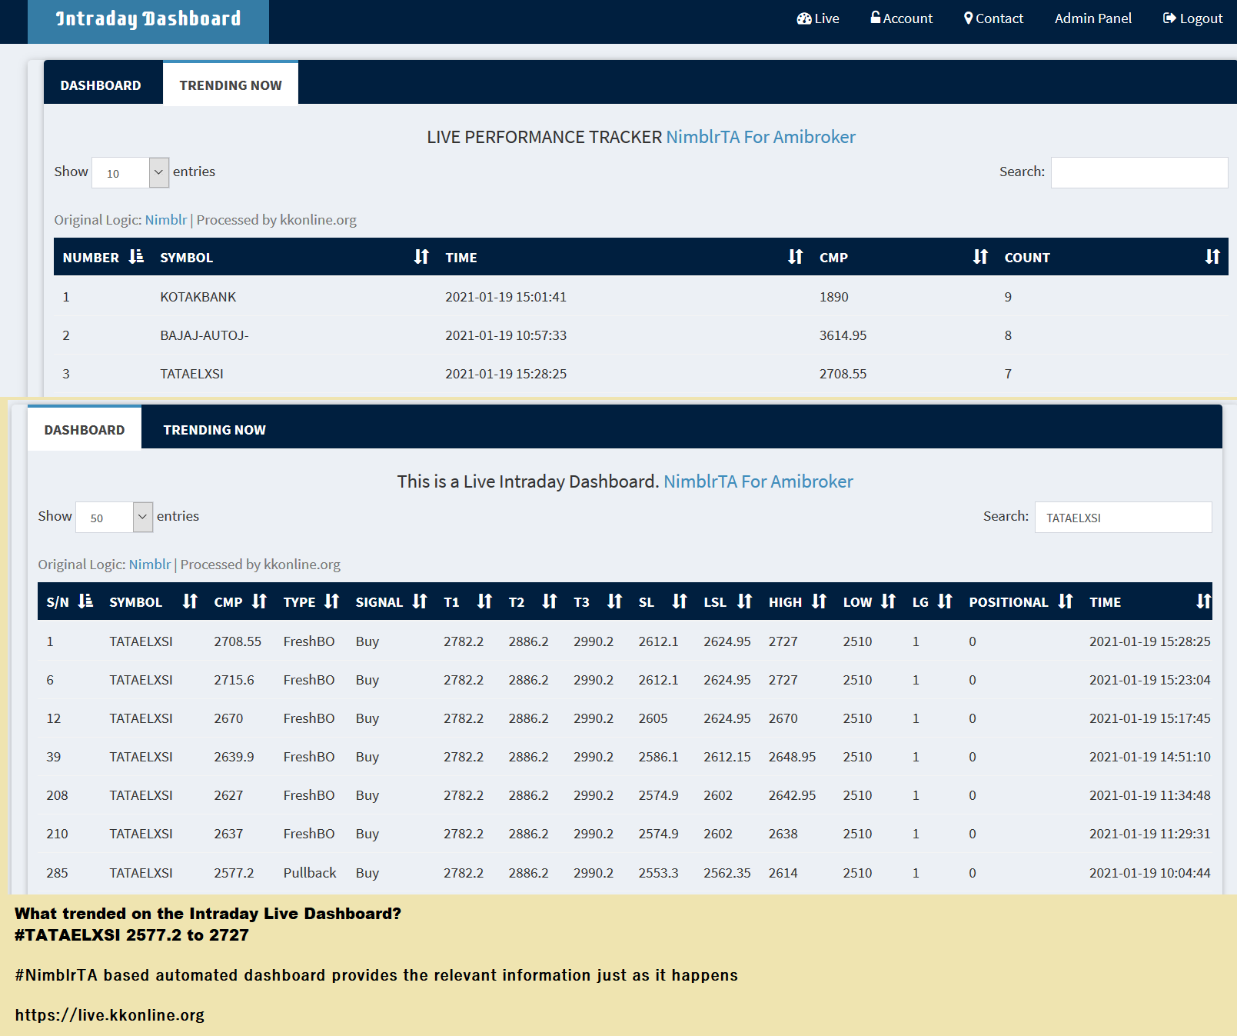Sort the lower table by SIGNAL icon
This screenshot has height=1036, width=1237.
(x=419, y=601)
